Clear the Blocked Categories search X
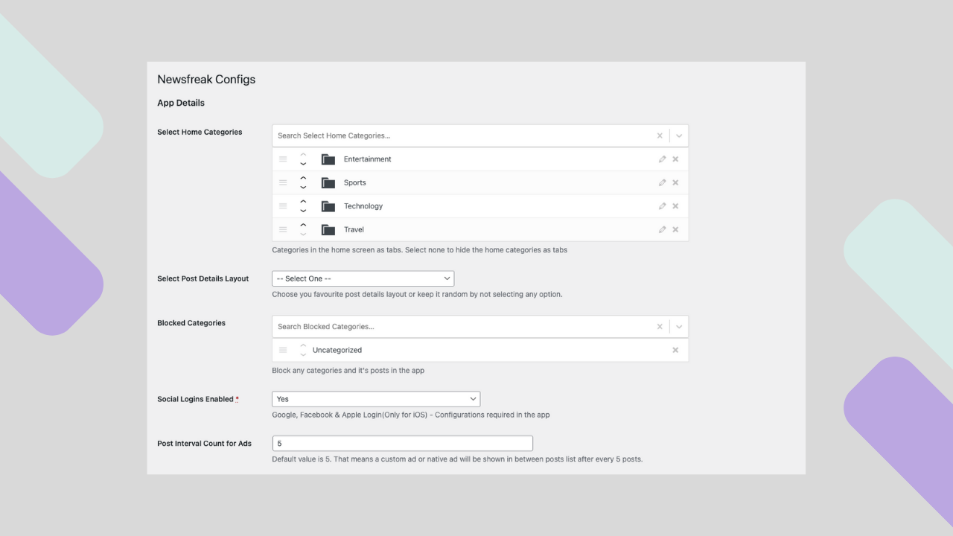 (660, 326)
